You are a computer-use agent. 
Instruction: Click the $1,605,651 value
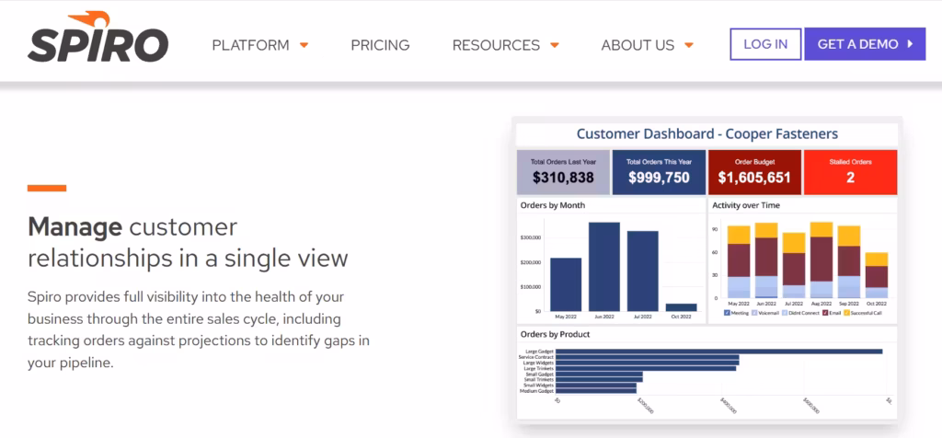point(754,178)
